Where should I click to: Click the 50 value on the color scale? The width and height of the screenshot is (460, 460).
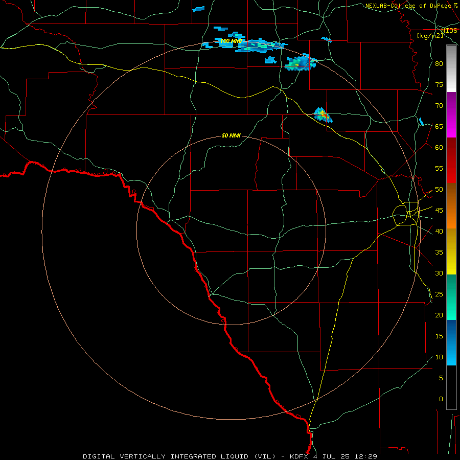click(x=439, y=190)
